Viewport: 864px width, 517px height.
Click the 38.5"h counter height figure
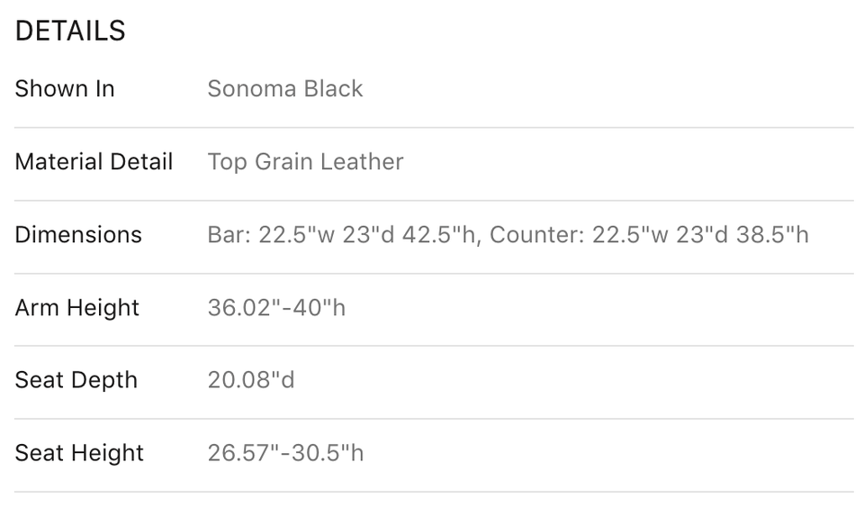click(x=772, y=235)
